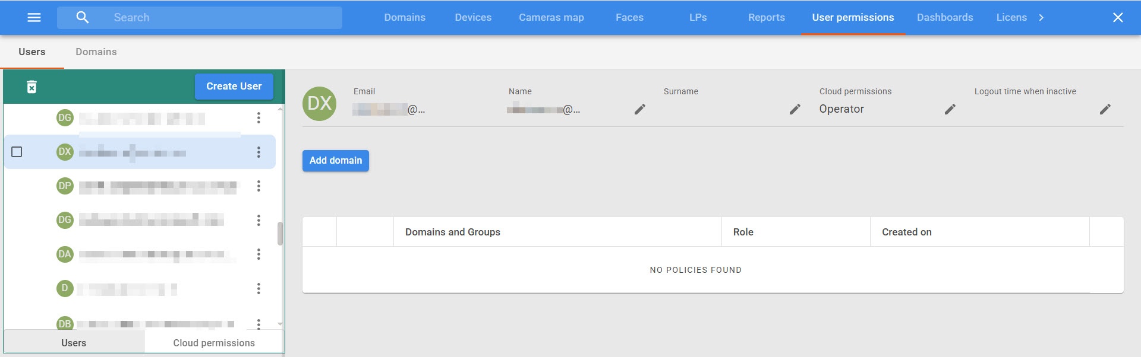The width and height of the screenshot is (1141, 357).
Task: Edit the Surname with pencil icon
Action: click(795, 109)
